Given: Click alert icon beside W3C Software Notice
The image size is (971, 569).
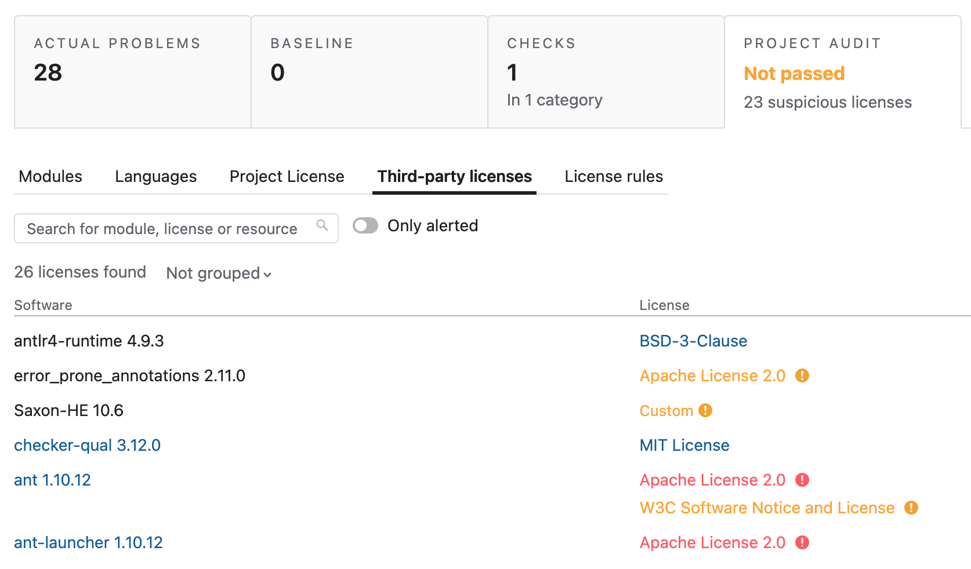Looking at the screenshot, I should pyautogui.click(x=911, y=508).
